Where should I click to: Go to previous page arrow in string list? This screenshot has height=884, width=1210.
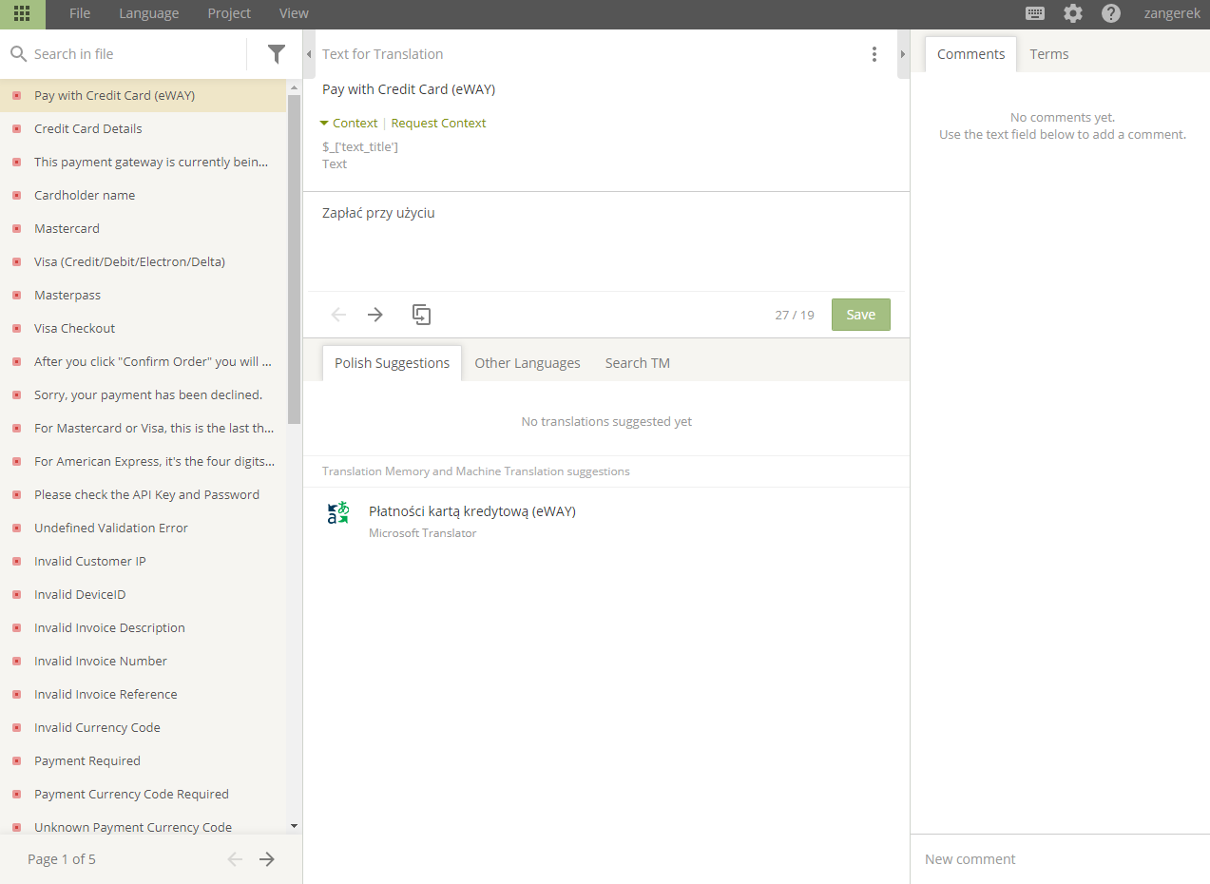pyautogui.click(x=235, y=859)
